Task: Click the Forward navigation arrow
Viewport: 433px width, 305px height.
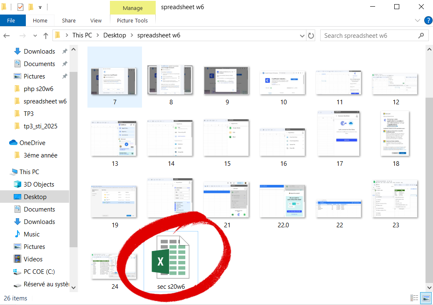Action: coord(22,36)
